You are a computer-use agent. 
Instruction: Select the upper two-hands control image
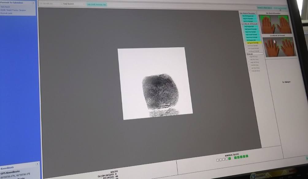(x=276, y=25)
